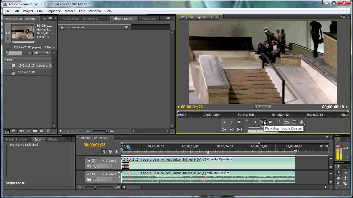Toggle the Loop playback button
Screen dimensions: 353x198
(287, 122)
